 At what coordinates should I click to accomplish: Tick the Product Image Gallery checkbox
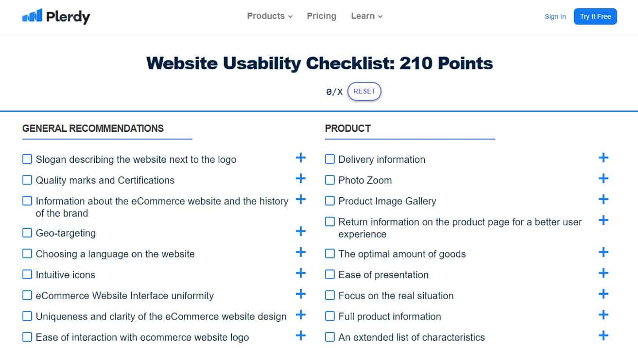tap(330, 201)
